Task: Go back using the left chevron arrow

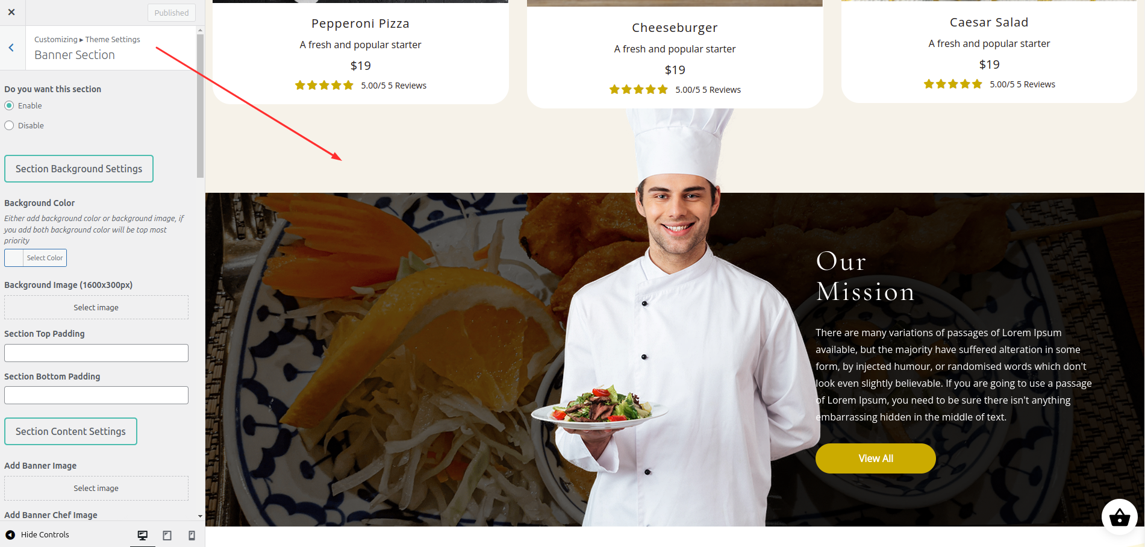Action: [x=11, y=48]
